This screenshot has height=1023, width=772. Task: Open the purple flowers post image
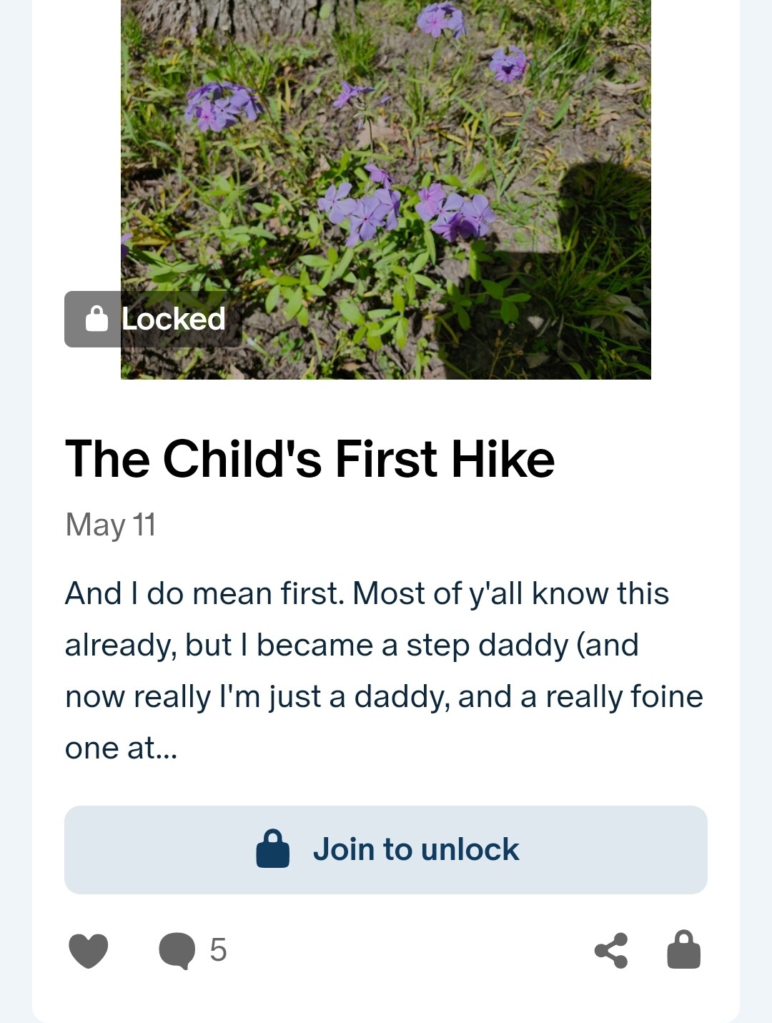386,189
